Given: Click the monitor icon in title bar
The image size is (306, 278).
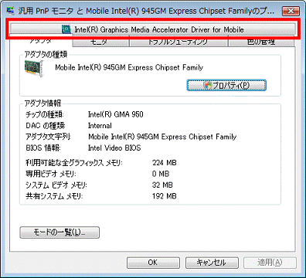Looking at the screenshot, I should coord(11,11).
